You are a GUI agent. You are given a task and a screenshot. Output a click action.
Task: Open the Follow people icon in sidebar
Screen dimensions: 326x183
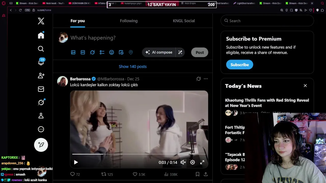pos(41,75)
